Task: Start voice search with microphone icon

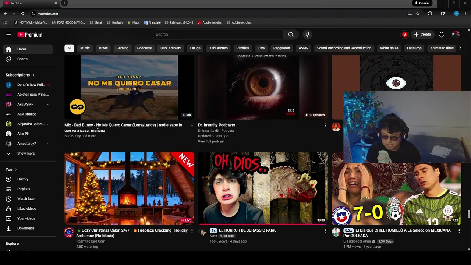Action: (308, 35)
